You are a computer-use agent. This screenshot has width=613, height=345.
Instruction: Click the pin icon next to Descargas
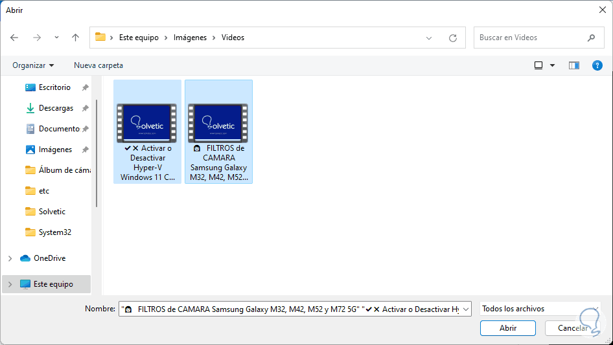(85, 108)
